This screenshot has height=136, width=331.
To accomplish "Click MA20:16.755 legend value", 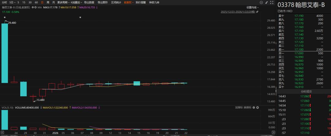I will pyautogui.click(x=87, y=7).
